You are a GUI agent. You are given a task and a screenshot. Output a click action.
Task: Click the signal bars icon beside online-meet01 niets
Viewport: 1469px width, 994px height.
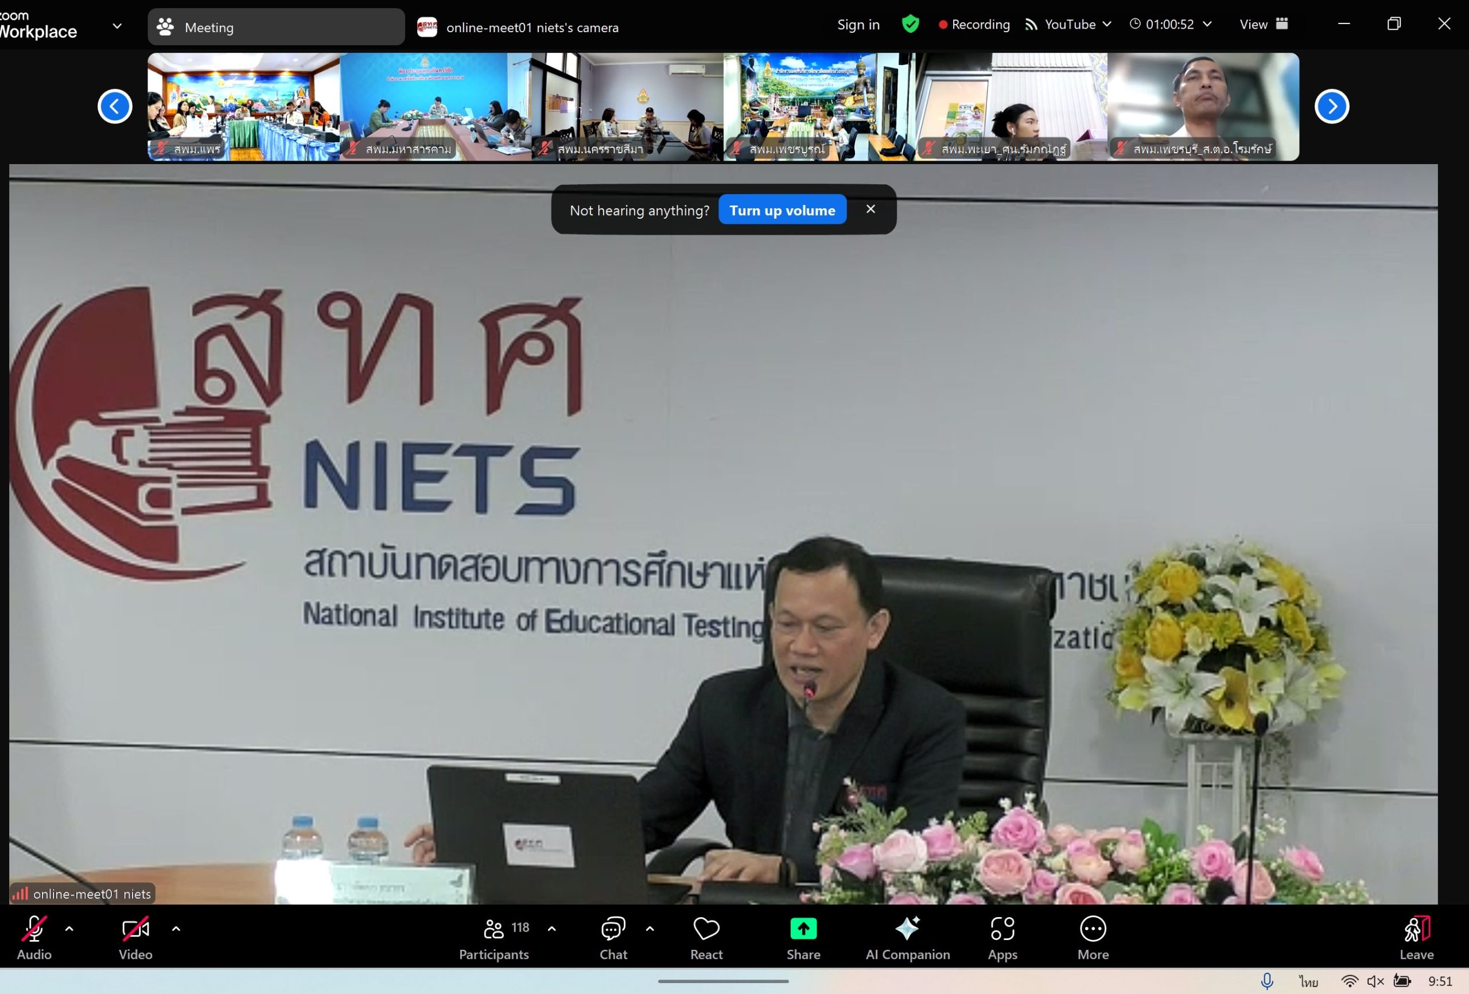pyautogui.click(x=20, y=894)
